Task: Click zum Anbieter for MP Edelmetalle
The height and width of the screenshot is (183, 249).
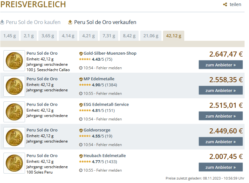Action: pos(220,90)
